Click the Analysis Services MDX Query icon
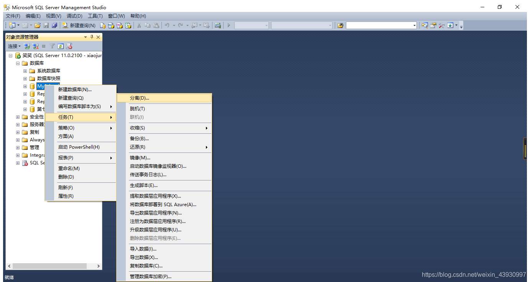Image resolution: width=530 pixels, height=282 pixels. [x=111, y=25]
